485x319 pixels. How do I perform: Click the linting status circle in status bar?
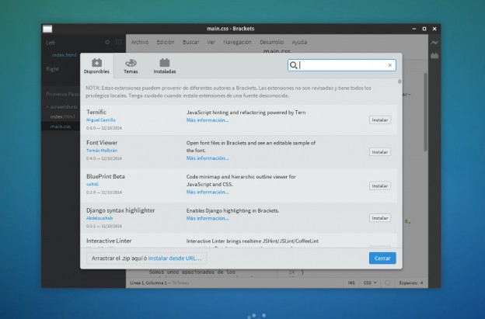(387, 283)
